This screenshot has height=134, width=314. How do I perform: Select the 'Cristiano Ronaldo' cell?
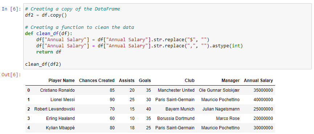pos(57,90)
